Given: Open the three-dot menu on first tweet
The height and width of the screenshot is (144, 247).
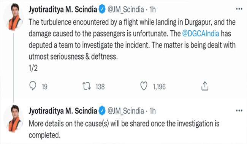Looking at the screenshot, I should coord(239,9).
